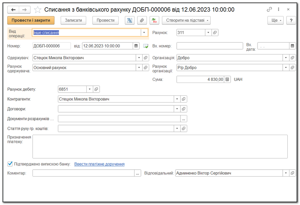Click the Записати button
This screenshot has width=300, height=205.
pos(74,20)
